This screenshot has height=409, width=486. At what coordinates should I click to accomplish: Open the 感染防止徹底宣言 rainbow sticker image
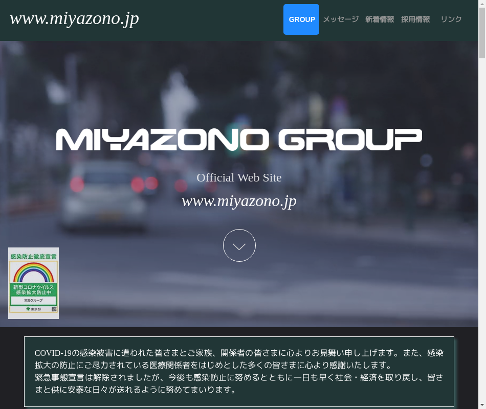point(33,283)
